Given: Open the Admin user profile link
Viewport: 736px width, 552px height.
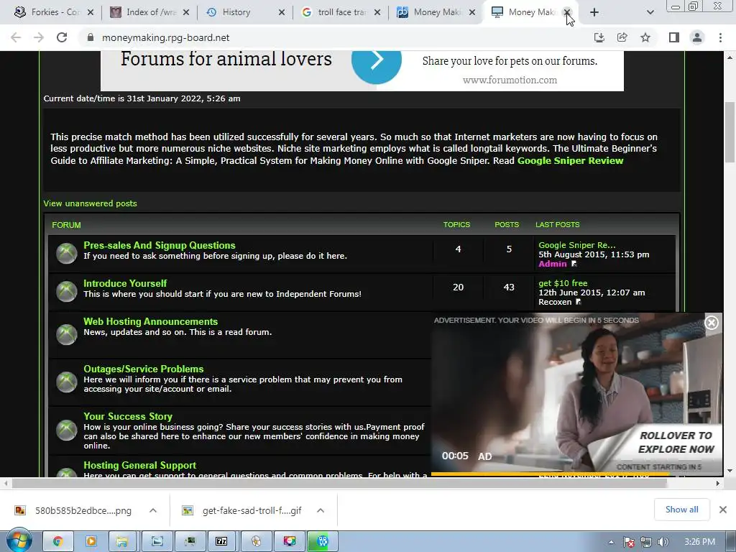Looking at the screenshot, I should coord(553,264).
